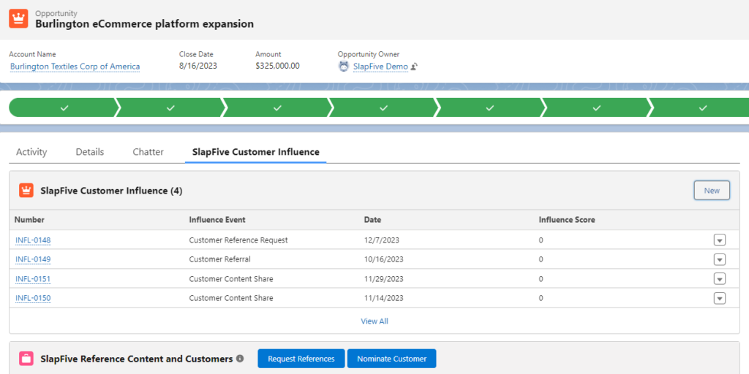
Task: Click the Burlington eCommerce platform expansion title
Action: (145, 23)
